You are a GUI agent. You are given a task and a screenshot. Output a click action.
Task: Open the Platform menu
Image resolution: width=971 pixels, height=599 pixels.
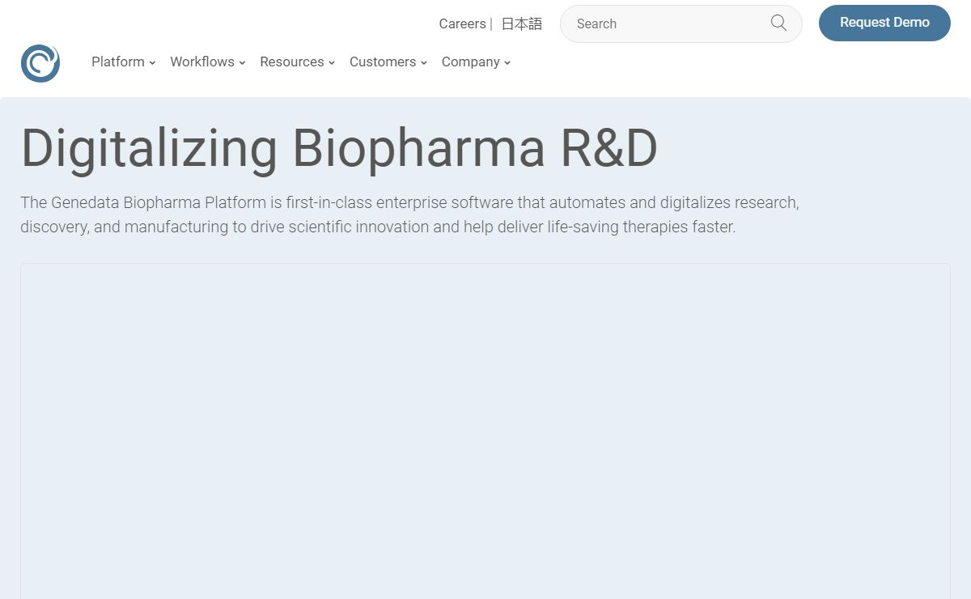click(123, 62)
